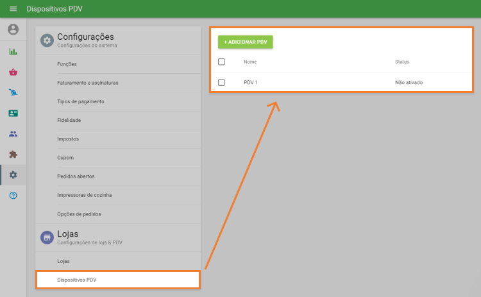Viewport: 481px width, 297px height.
Task: Open the reports bar chart icon
Action: coord(13,51)
